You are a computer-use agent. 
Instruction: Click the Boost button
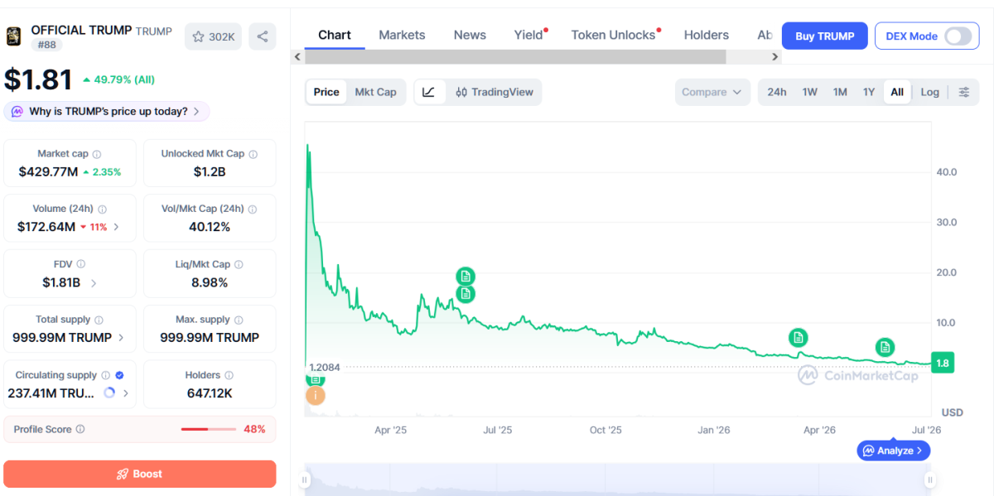tap(140, 474)
